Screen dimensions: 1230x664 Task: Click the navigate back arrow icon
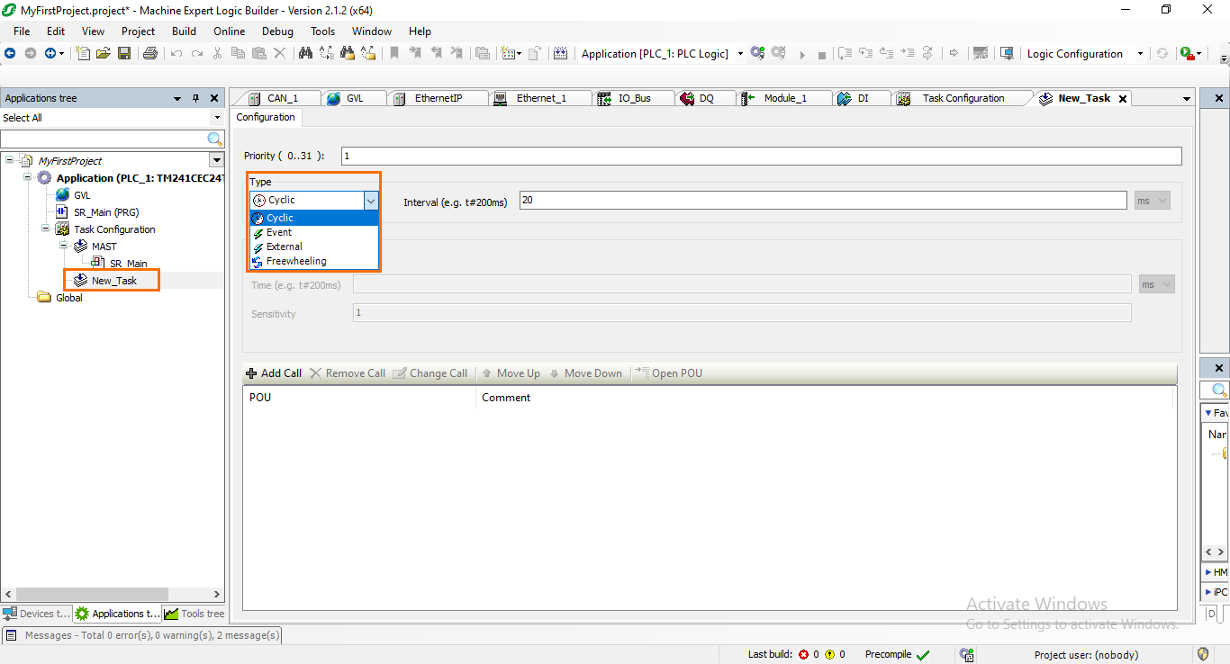point(10,53)
